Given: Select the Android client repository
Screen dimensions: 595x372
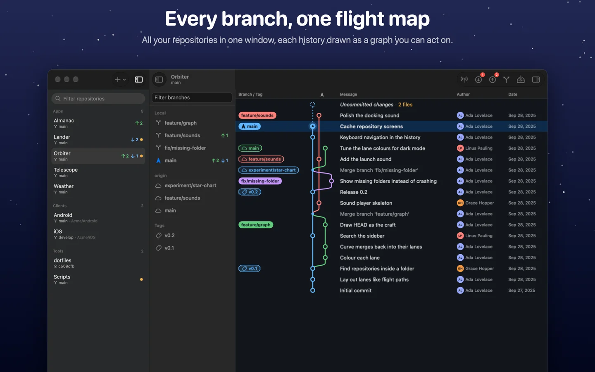Looking at the screenshot, I should 98,218.
